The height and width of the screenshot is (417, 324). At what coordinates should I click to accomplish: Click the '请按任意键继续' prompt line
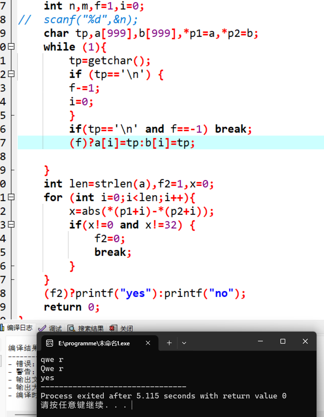click(84, 405)
